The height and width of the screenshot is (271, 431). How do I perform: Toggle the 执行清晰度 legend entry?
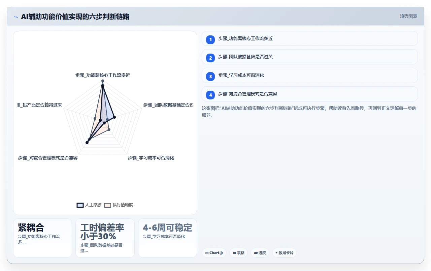(119, 205)
